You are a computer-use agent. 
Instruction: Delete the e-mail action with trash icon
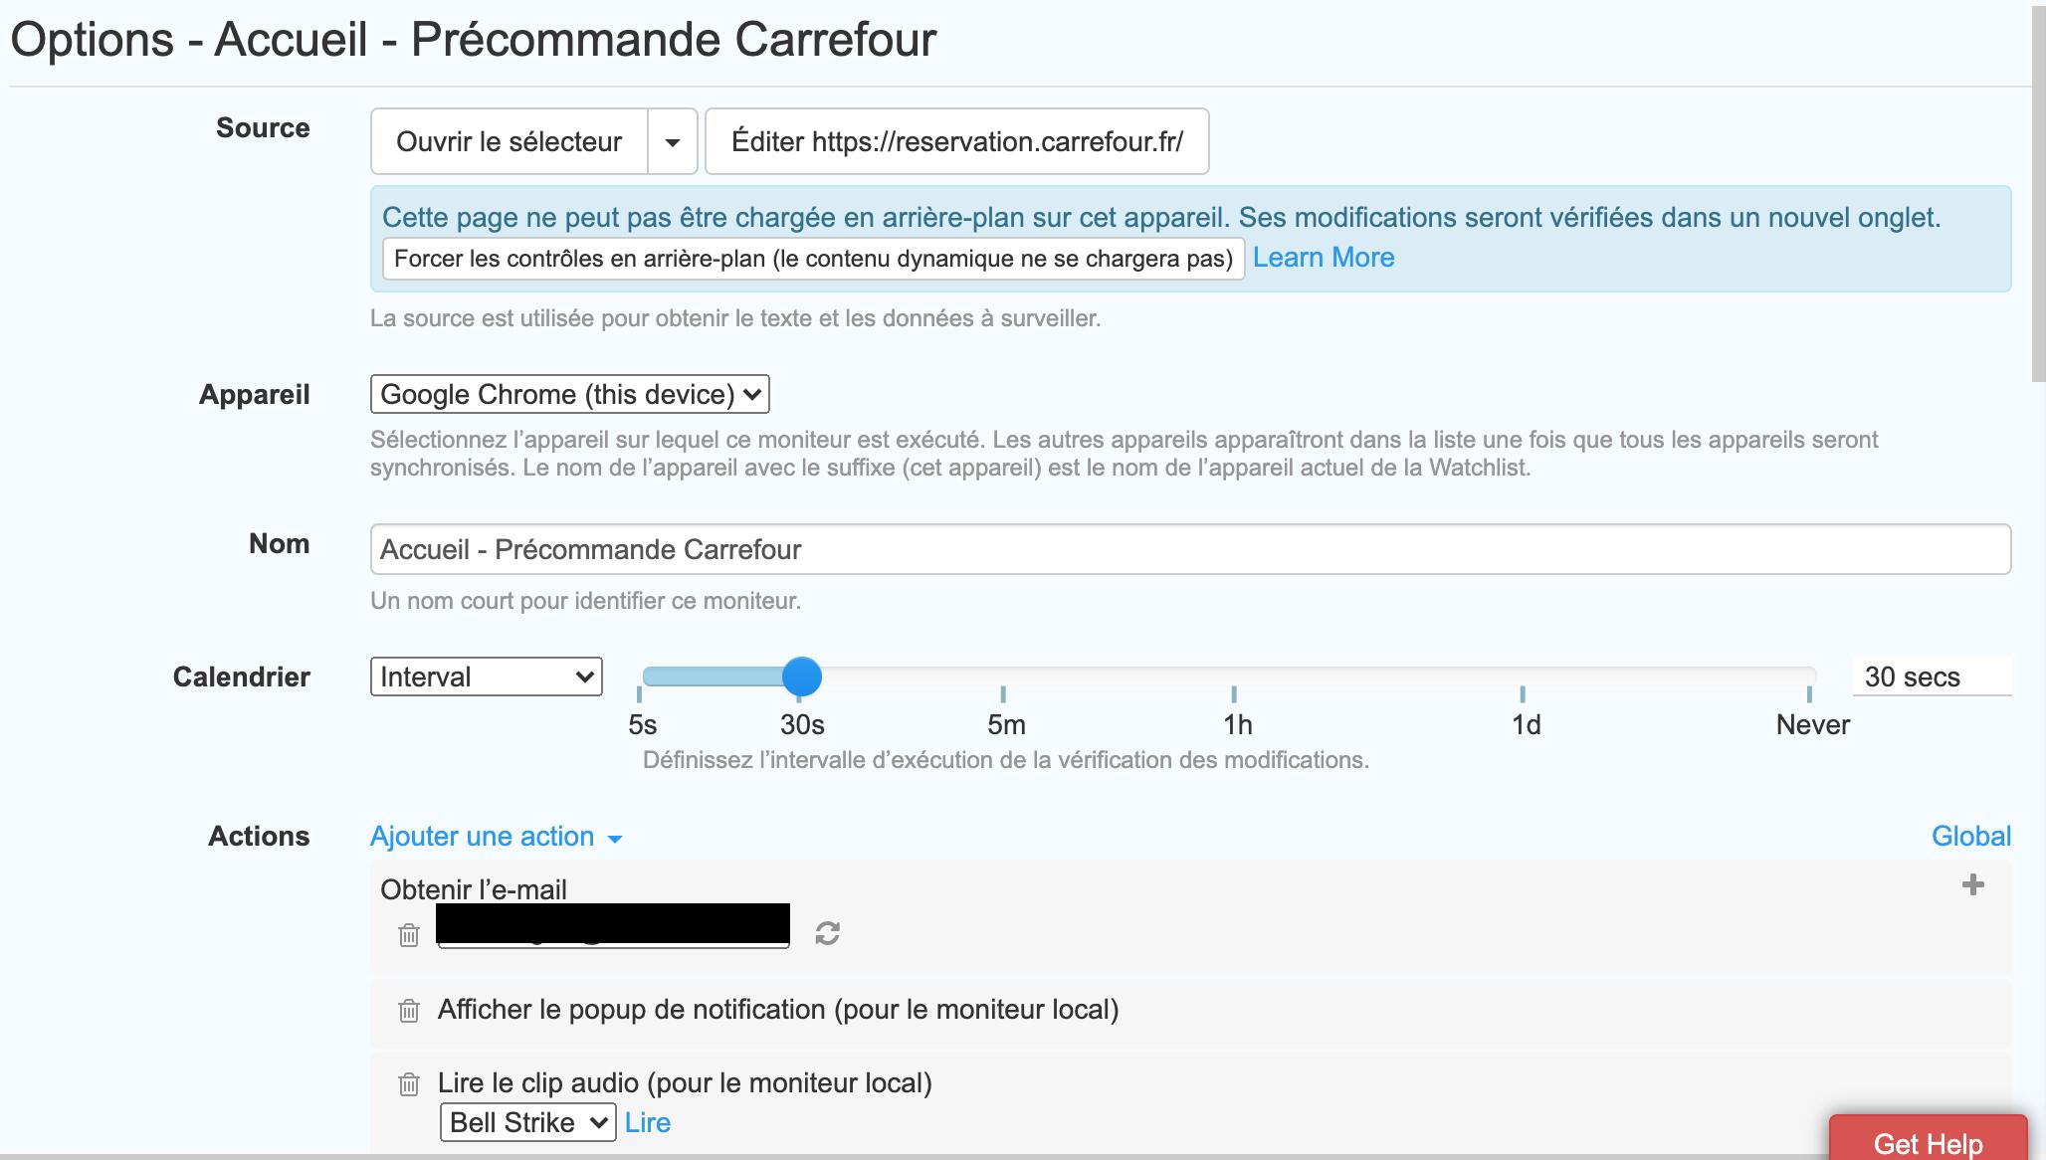point(409,934)
